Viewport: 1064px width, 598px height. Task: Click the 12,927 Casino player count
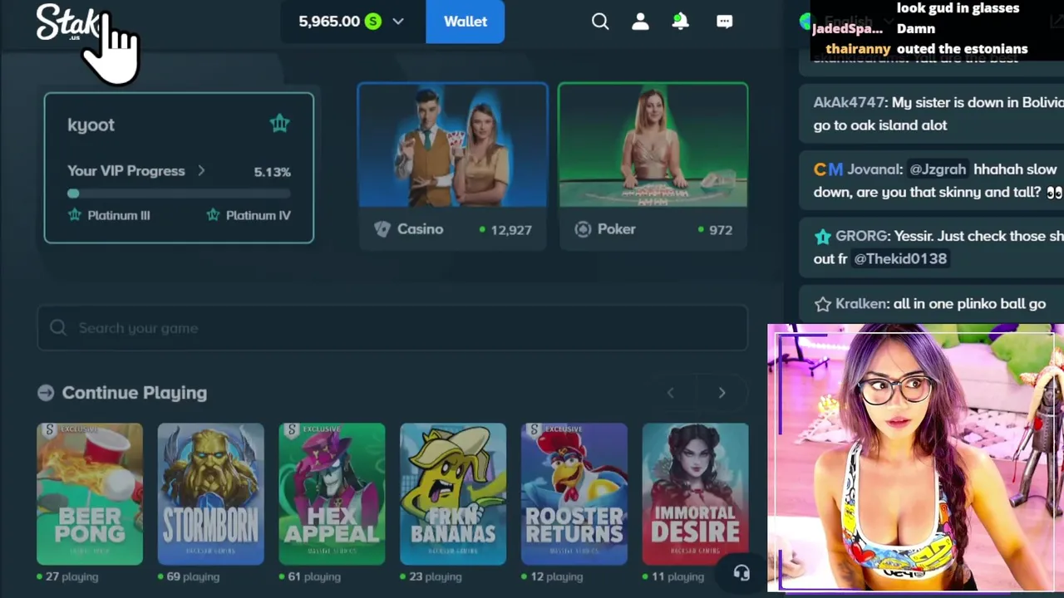pos(511,230)
